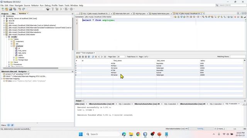Click the Run Project play icon
This screenshot has height=138, width=247.
point(61,9)
